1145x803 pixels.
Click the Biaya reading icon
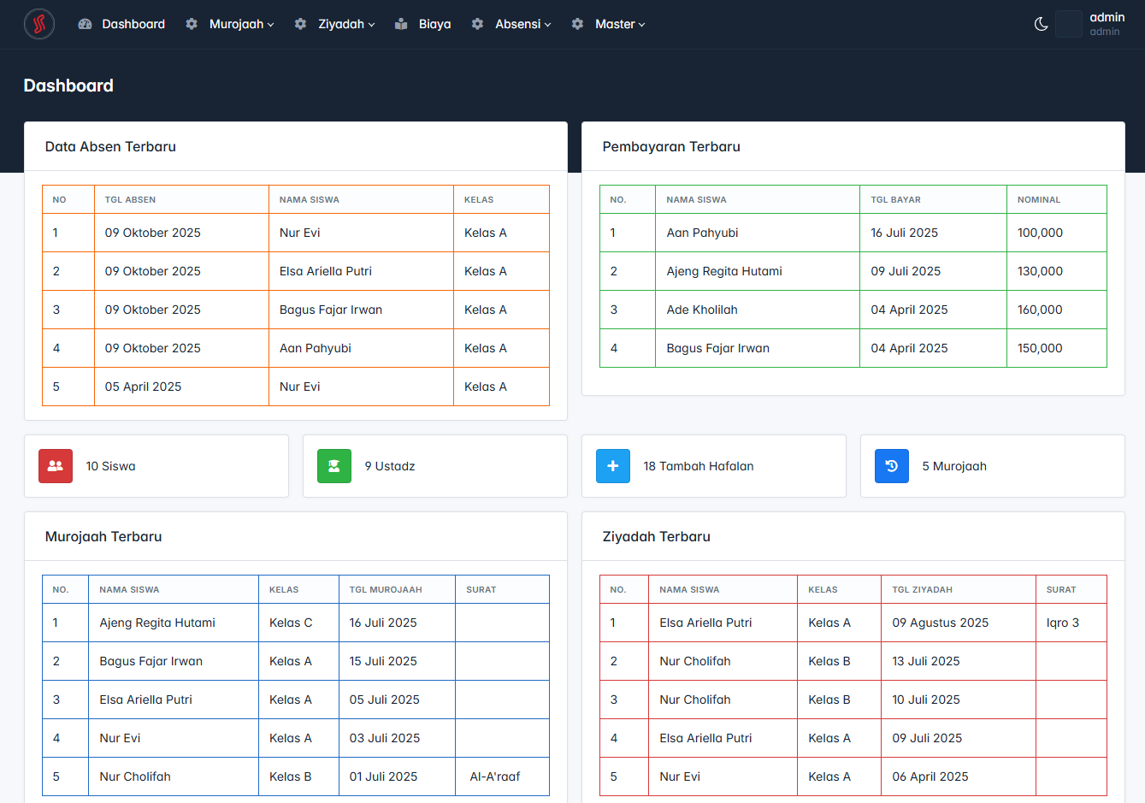(x=401, y=24)
